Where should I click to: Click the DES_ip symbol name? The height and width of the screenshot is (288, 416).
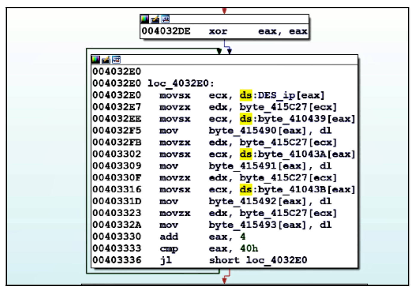[276, 95]
